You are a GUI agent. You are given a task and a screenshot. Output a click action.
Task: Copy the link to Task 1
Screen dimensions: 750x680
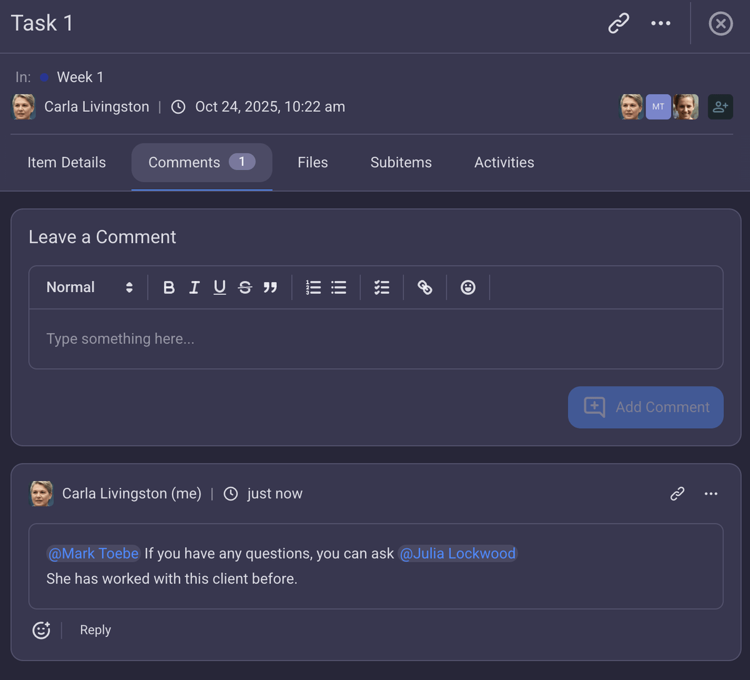pos(618,23)
